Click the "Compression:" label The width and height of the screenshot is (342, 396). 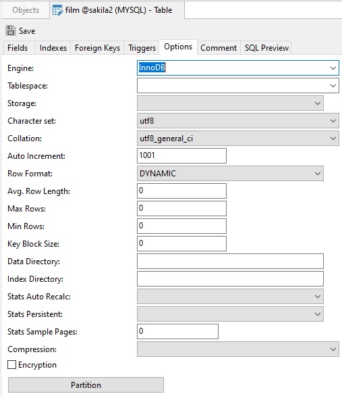(x=32, y=349)
